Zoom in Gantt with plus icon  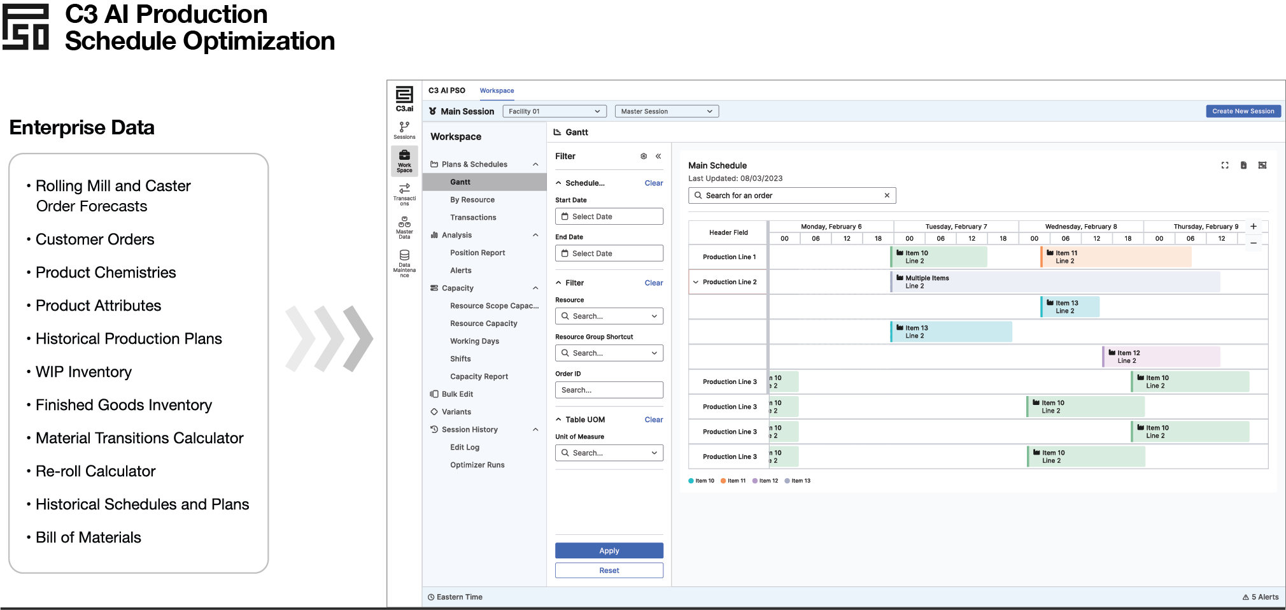[x=1254, y=226]
